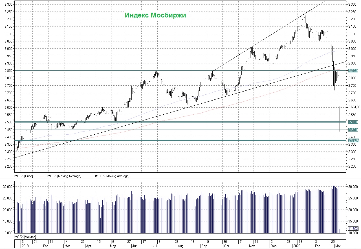Click 25 000 on the right volume axis
Image resolution: width=361 pixels, height=249 pixels.
pos(353,198)
